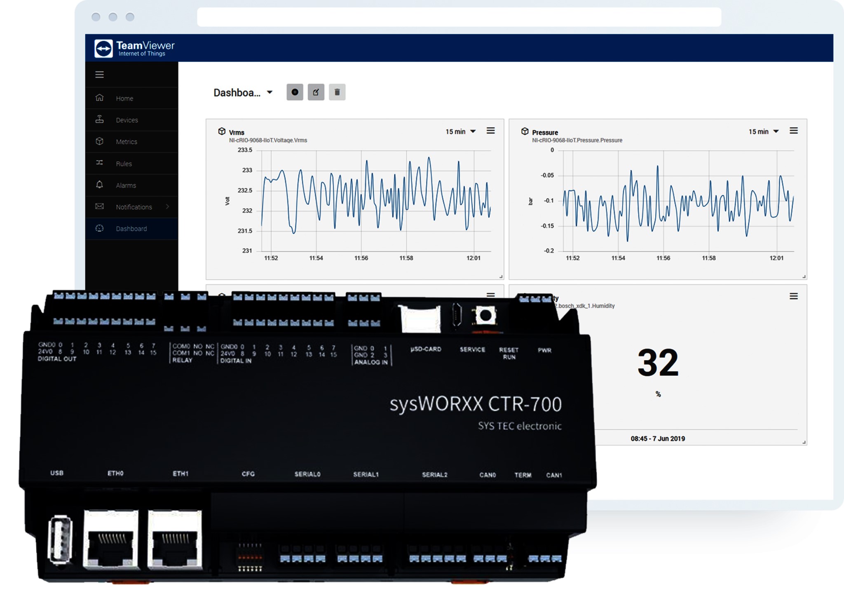This screenshot has height=600, width=844.
Task: Open the Pressure widget options menu
Action: 794,131
